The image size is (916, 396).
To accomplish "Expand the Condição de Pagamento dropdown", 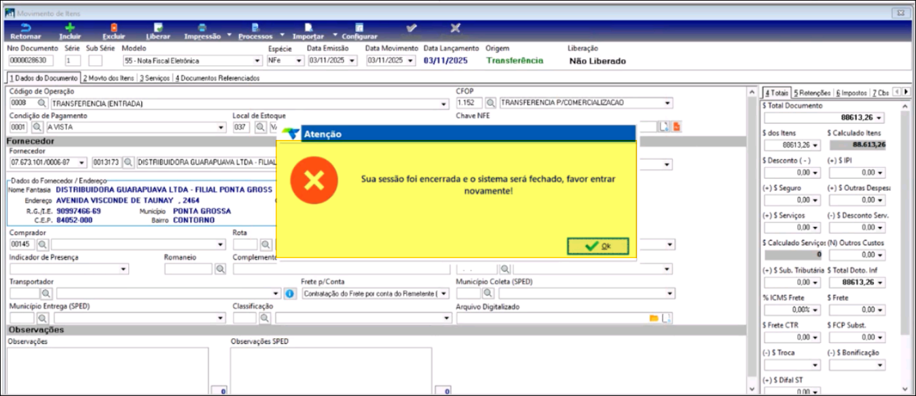I will [x=221, y=128].
